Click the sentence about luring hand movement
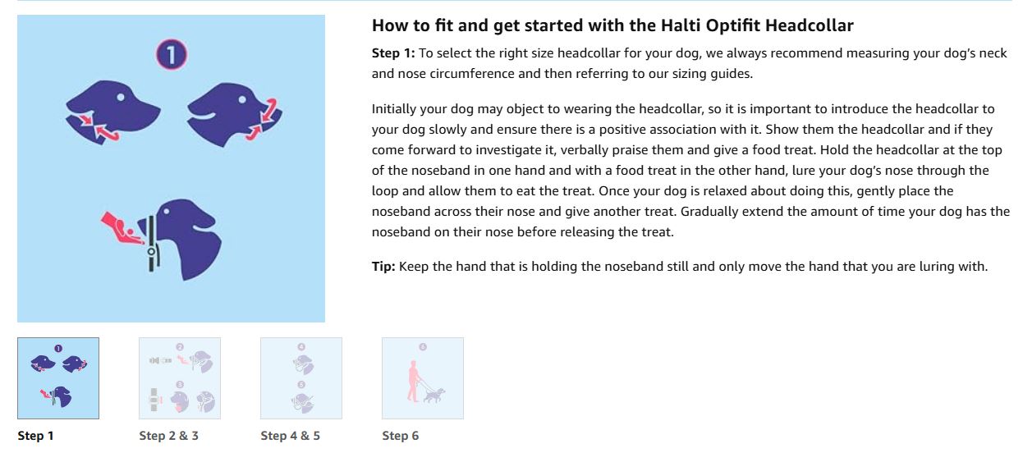 tap(692, 268)
